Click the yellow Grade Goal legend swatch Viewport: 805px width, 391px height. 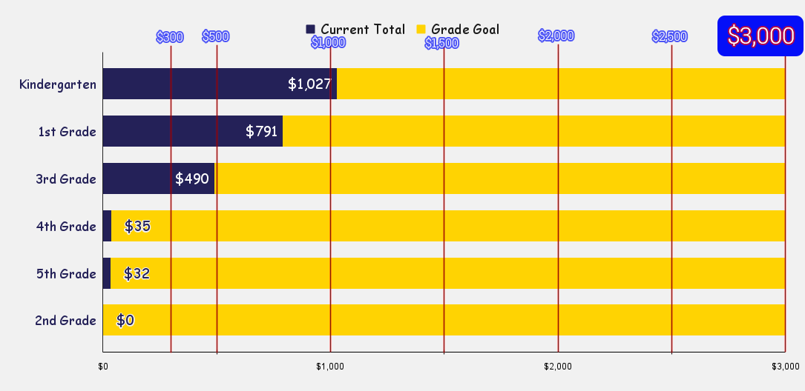pos(421,30)
